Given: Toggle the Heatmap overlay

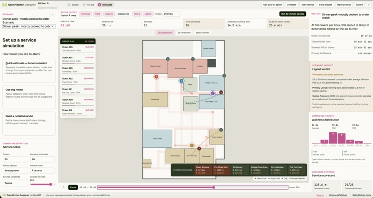Looking at the screenshot, I should click(x=85, y=14).
